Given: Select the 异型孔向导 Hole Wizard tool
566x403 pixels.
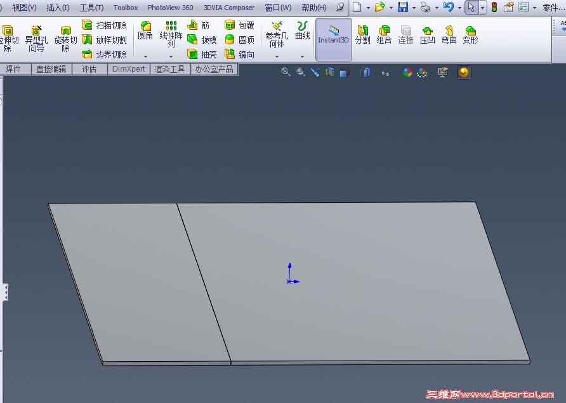Looking at the screenshot, I should pyautogui.click(x=36, y=39).
